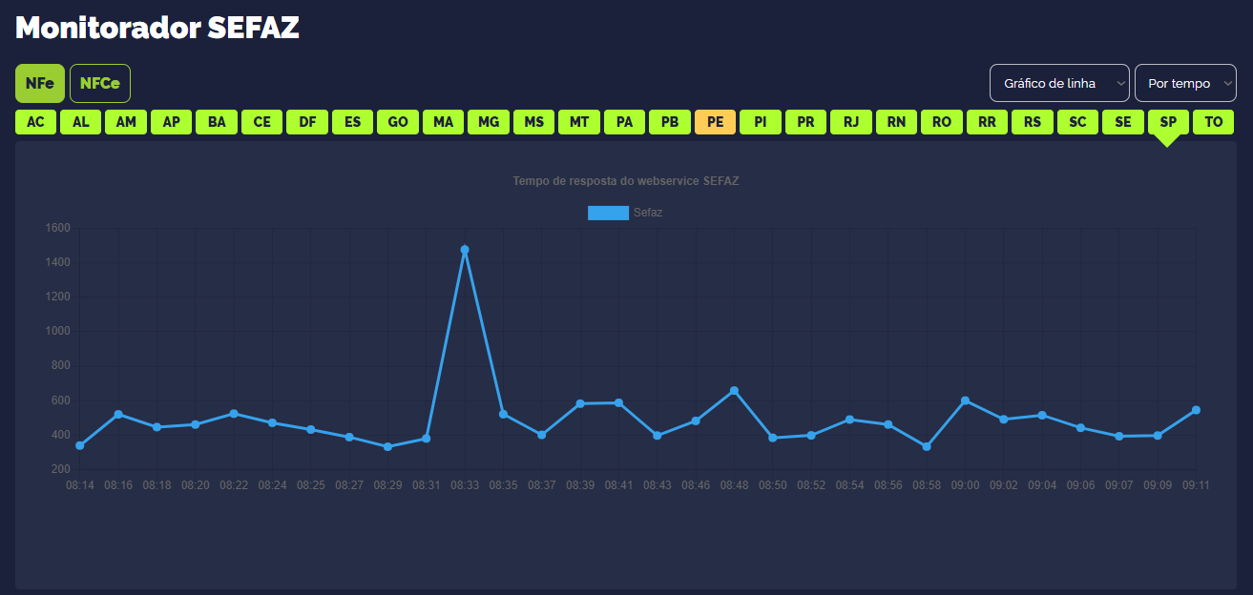Click the 200 y-axis label
1253x595 pixels.
point(61,469)
